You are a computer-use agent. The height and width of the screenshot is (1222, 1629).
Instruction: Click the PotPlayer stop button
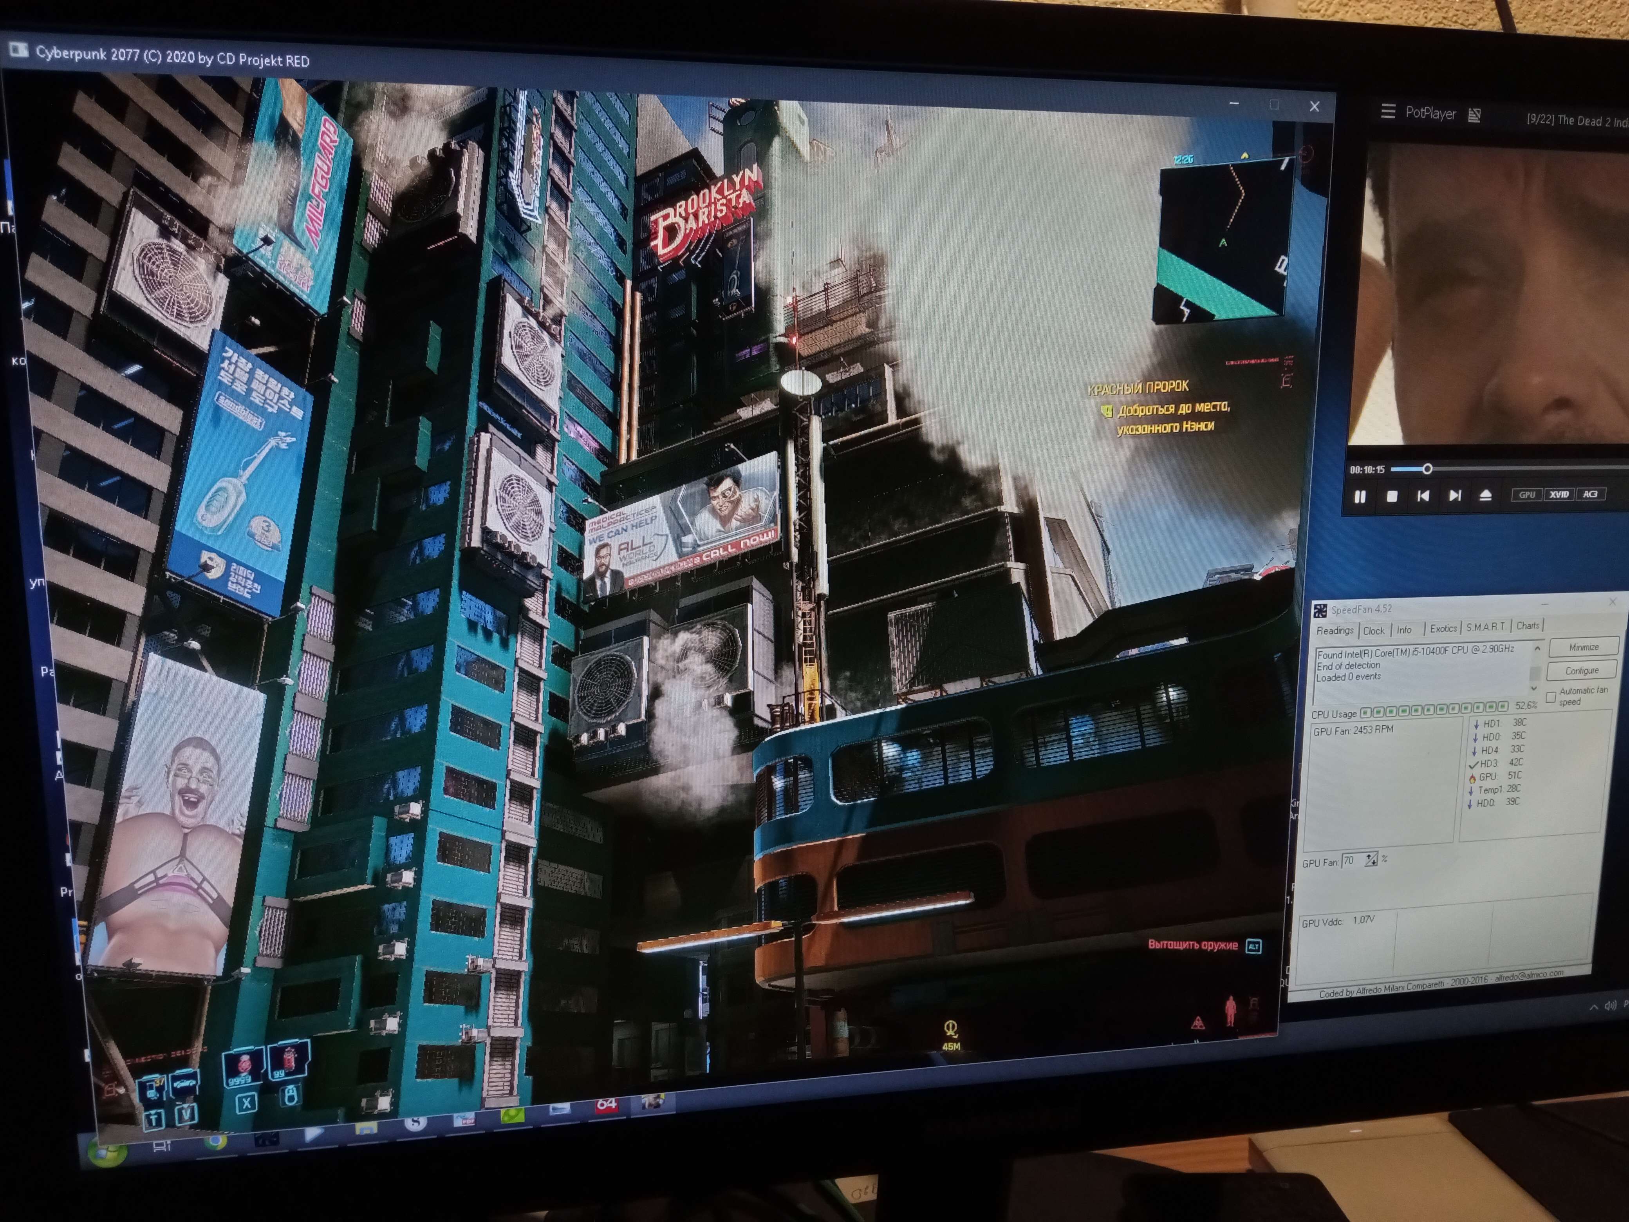point(1392,497)
